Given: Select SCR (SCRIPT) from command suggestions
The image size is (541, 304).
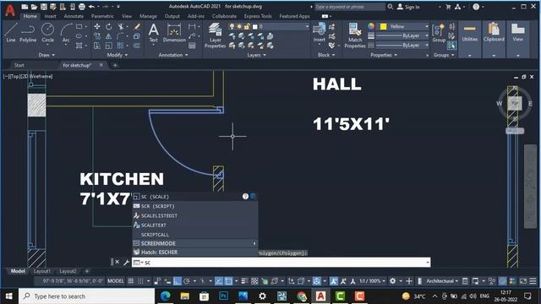Looking at the screenshot, I should pos(195,206).
